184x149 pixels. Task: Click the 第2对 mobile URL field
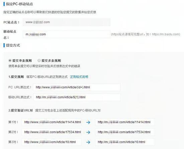click(125, 132)
